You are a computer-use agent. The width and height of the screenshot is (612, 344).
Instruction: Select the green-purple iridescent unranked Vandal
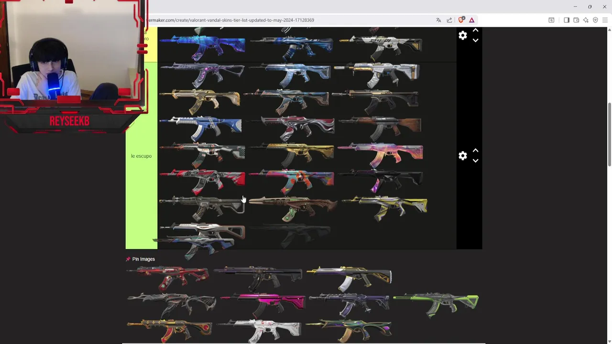tap(349, 331)
